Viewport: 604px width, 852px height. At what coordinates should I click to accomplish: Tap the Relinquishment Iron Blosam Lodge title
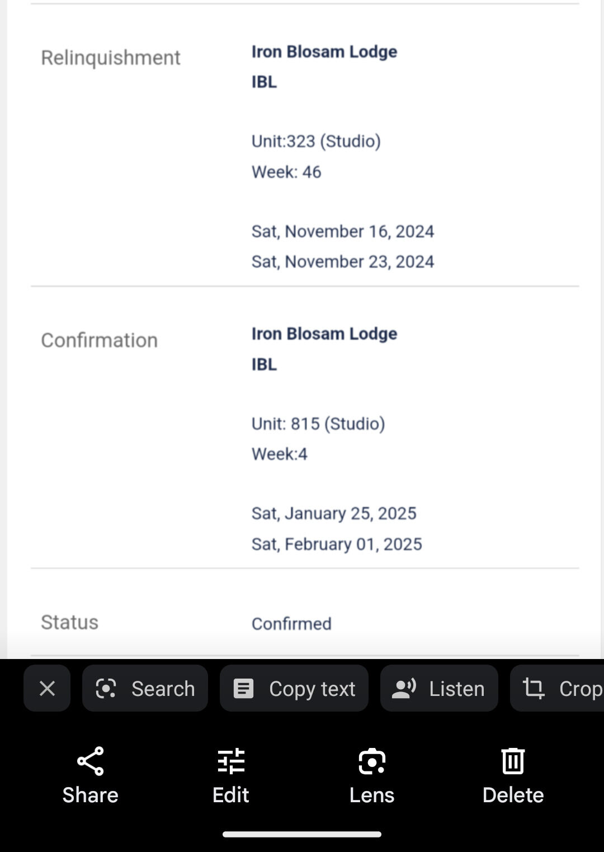click(324, 51)
